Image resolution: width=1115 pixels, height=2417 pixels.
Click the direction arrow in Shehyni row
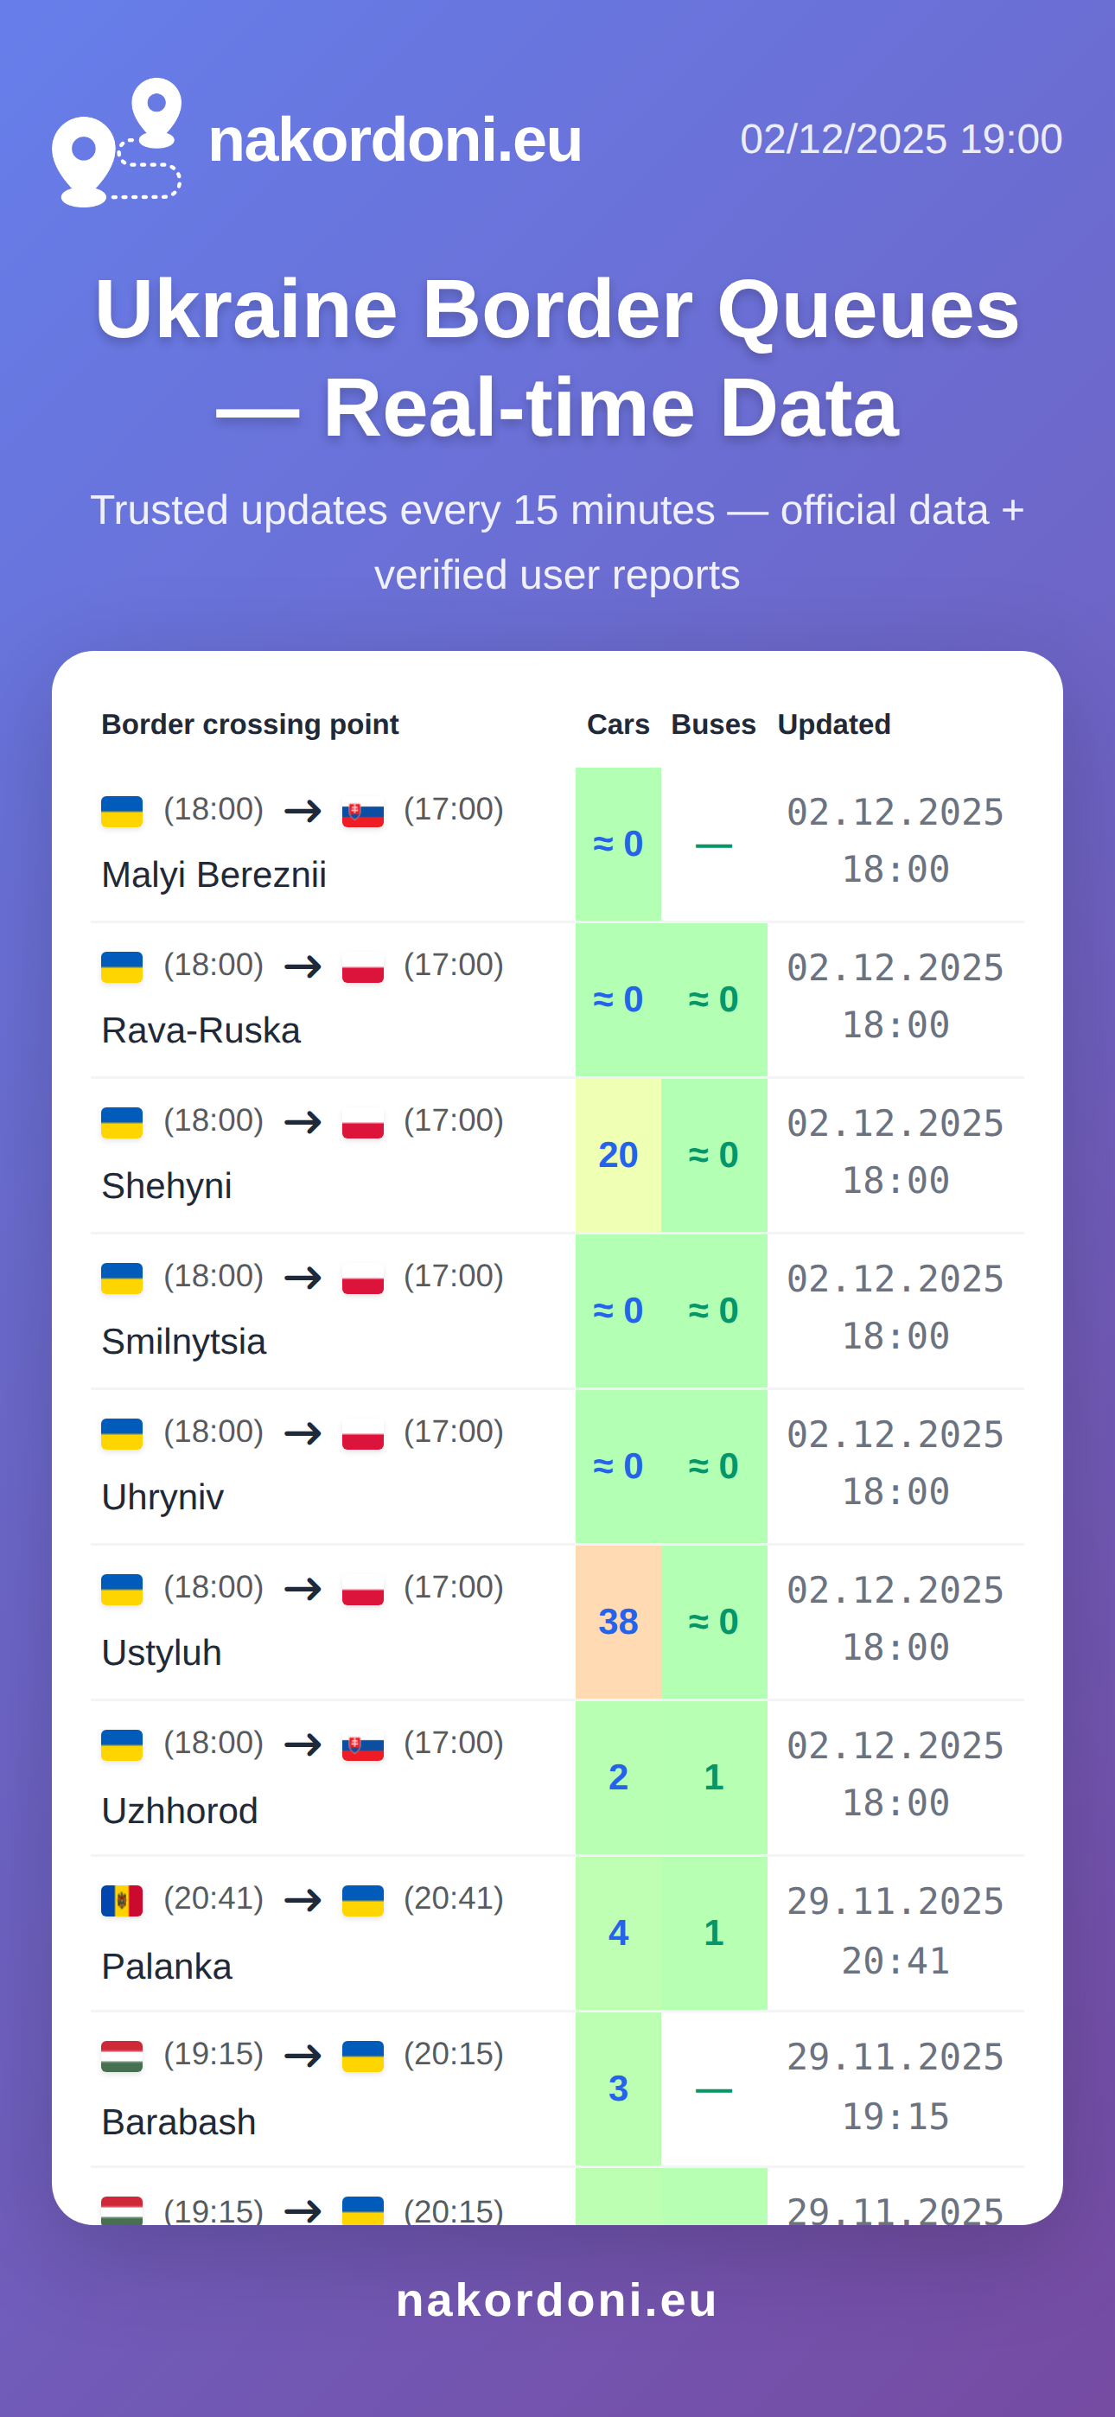303,1122
